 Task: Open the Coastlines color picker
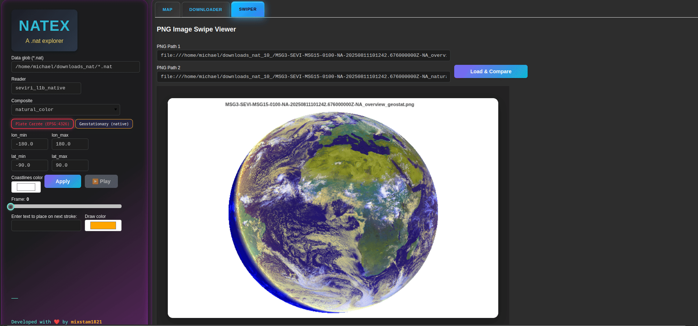point(26,187)
